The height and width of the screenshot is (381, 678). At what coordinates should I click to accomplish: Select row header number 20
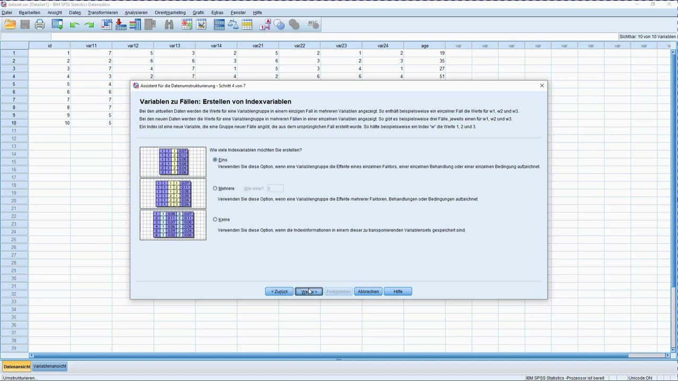click(14, 201)
